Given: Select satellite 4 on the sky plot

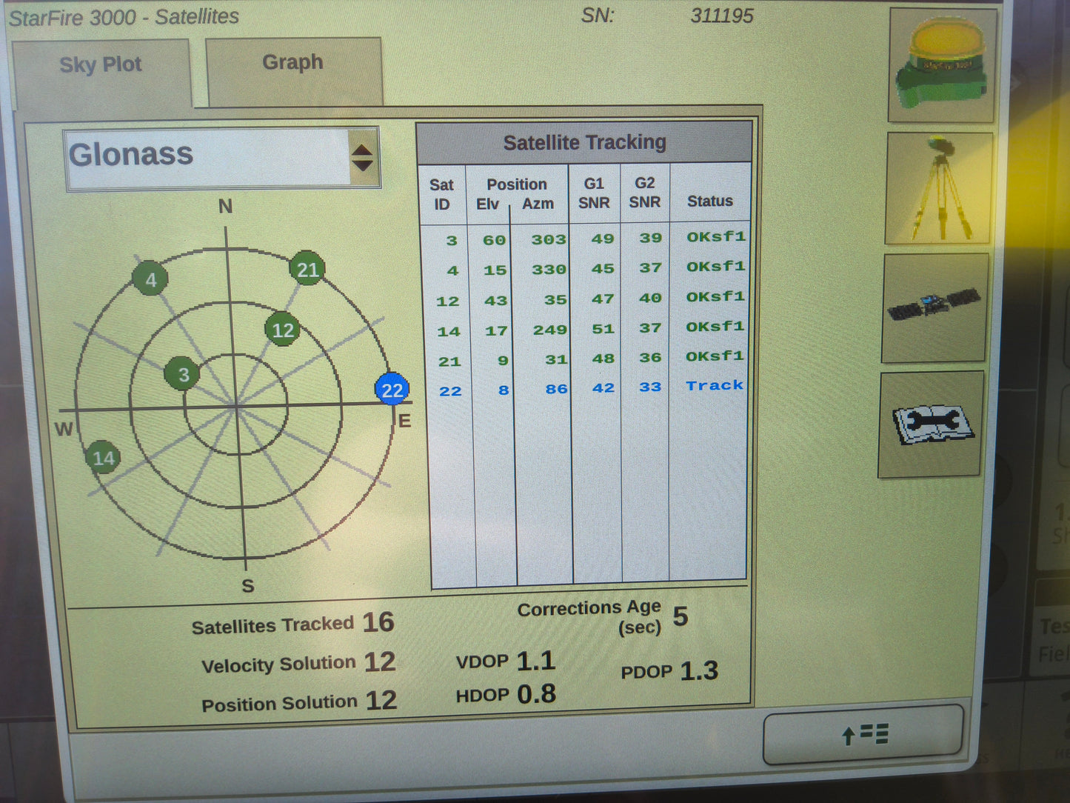Looking at the screenshot, I should 150,279.
